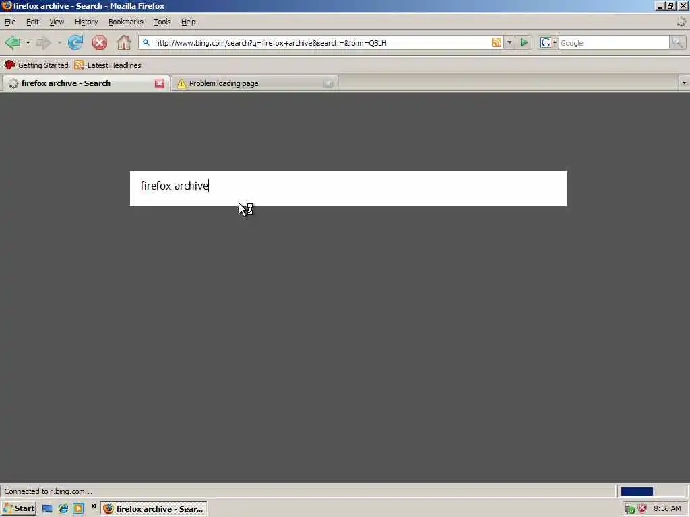
Task: Click the Connected to r.bing.com status text
Action: pyautogui.click(x=49, y=491)
